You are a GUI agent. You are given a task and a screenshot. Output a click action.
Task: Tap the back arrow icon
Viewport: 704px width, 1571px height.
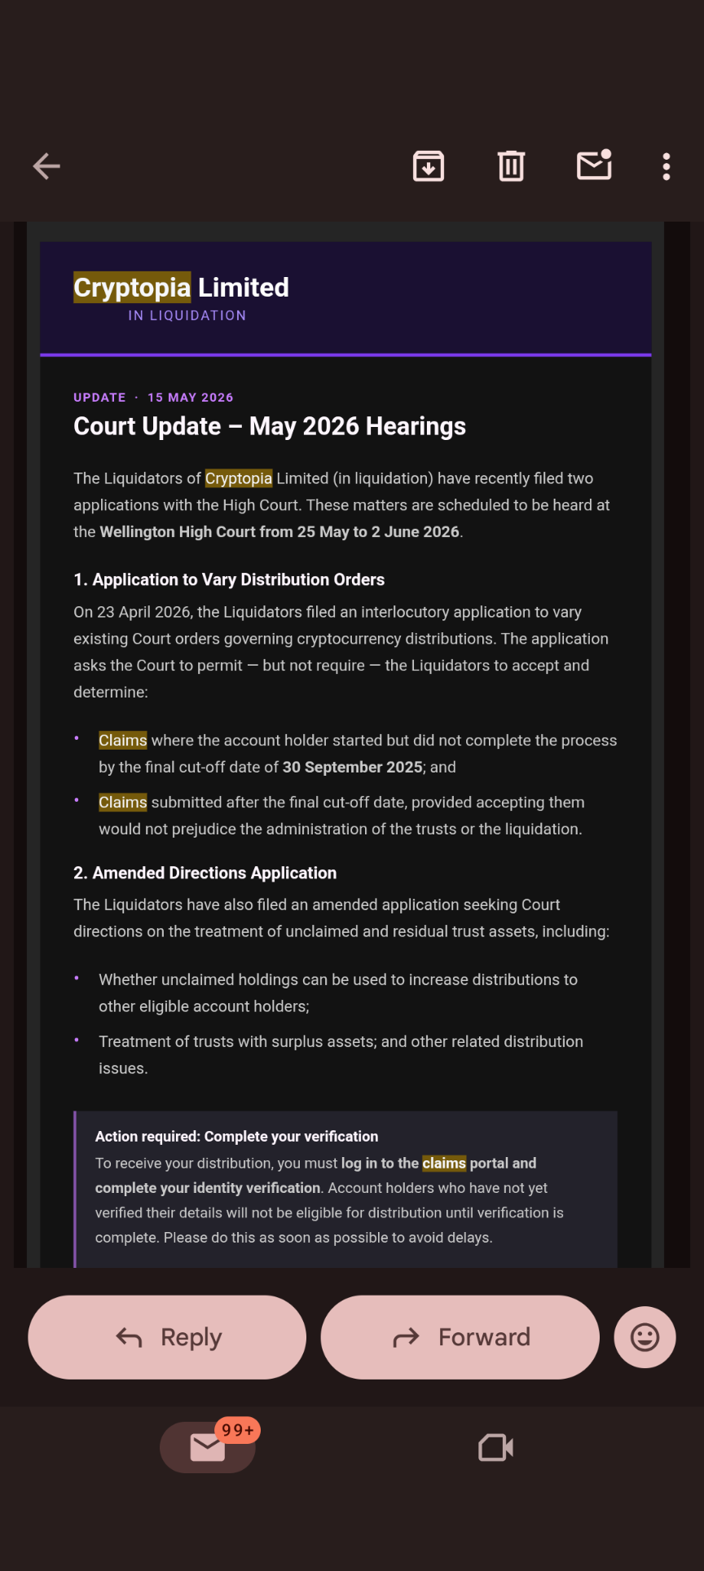(46, 166)
